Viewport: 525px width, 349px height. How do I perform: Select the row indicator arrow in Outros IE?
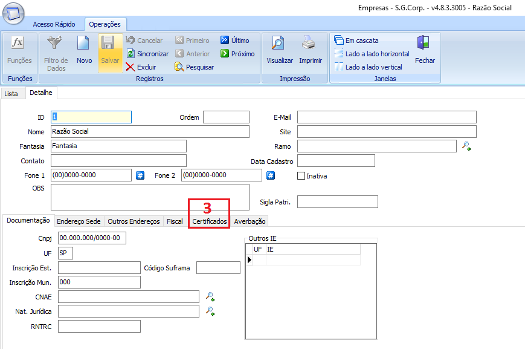pos(250,259)
